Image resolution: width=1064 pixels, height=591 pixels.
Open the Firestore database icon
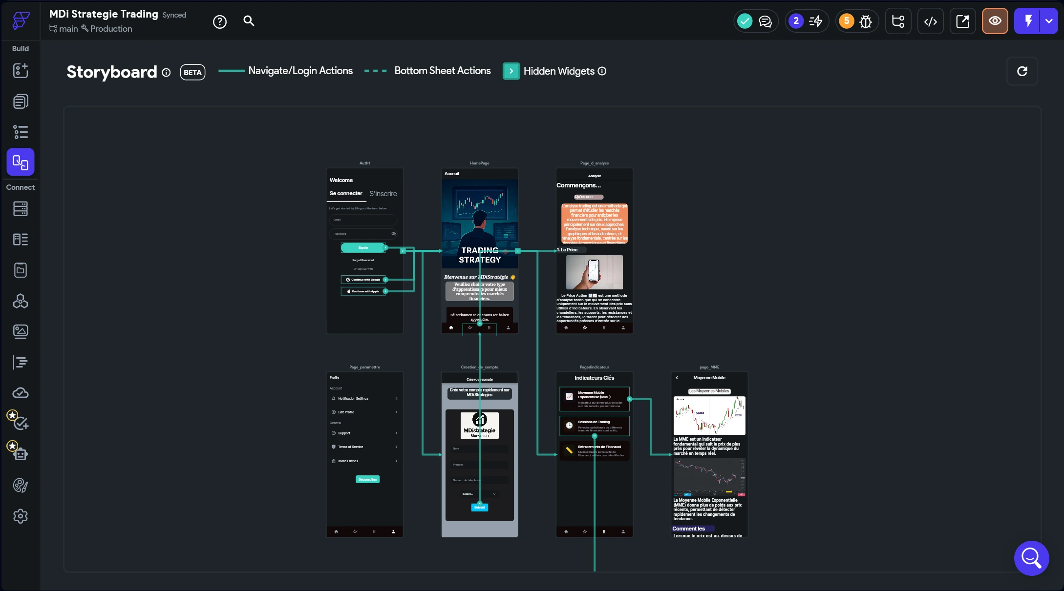pos(21,209)
